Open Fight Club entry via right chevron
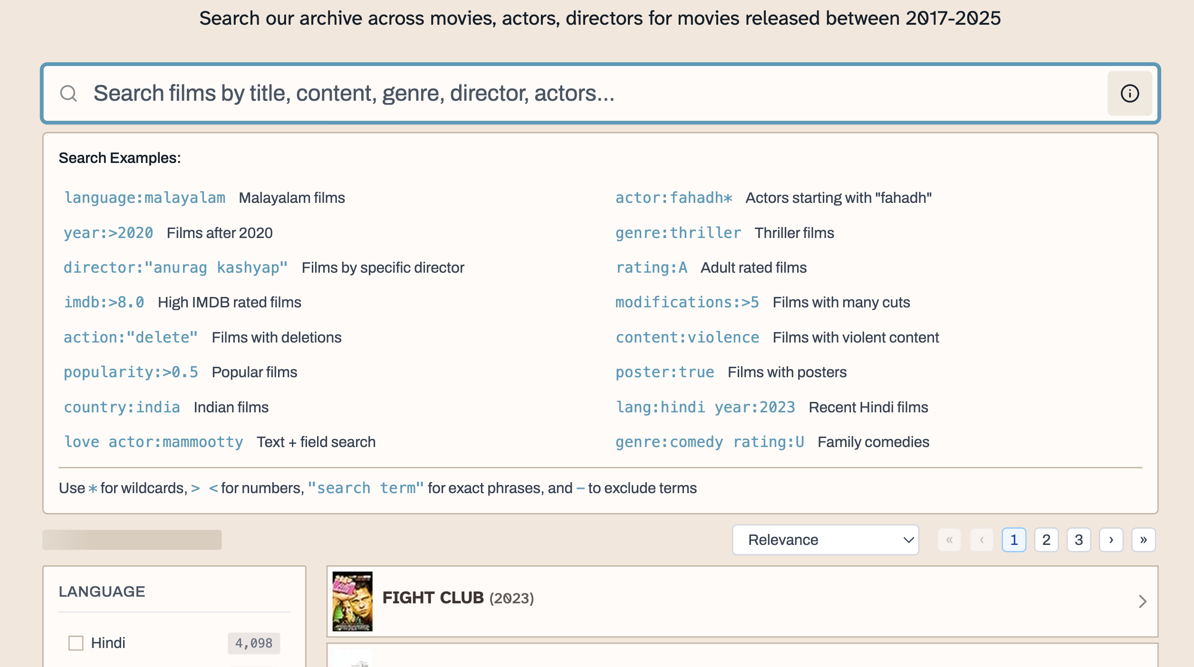This screenshot has width=1194, height=667. point(1142,601)
